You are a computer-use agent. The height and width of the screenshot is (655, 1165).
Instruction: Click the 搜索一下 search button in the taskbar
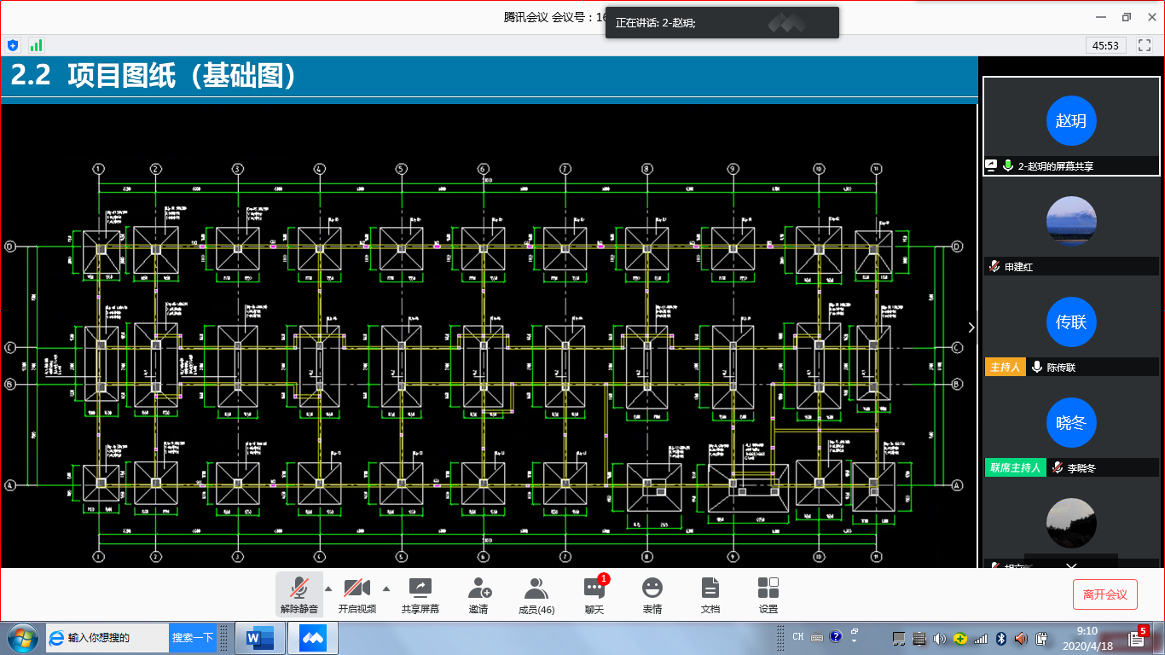coord(192,637)
